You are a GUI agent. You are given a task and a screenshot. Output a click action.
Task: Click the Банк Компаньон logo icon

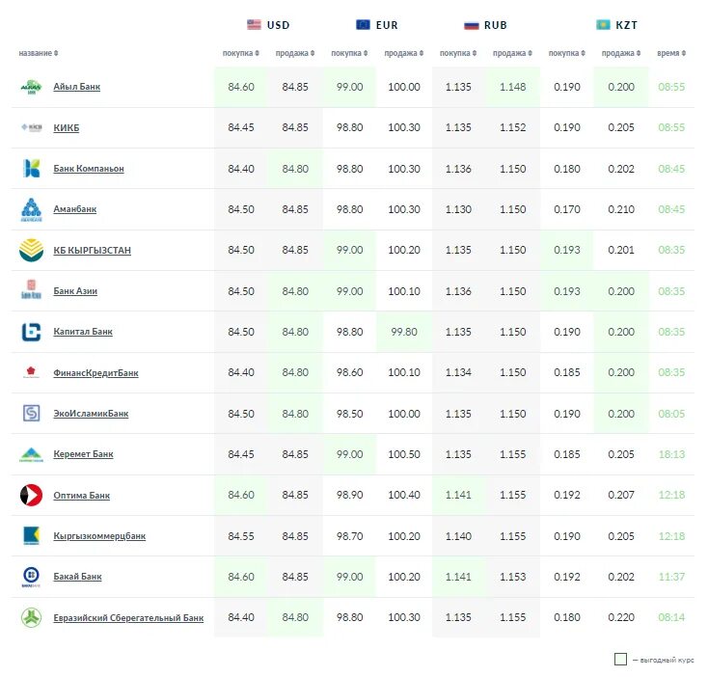click(x=31, y=169)
